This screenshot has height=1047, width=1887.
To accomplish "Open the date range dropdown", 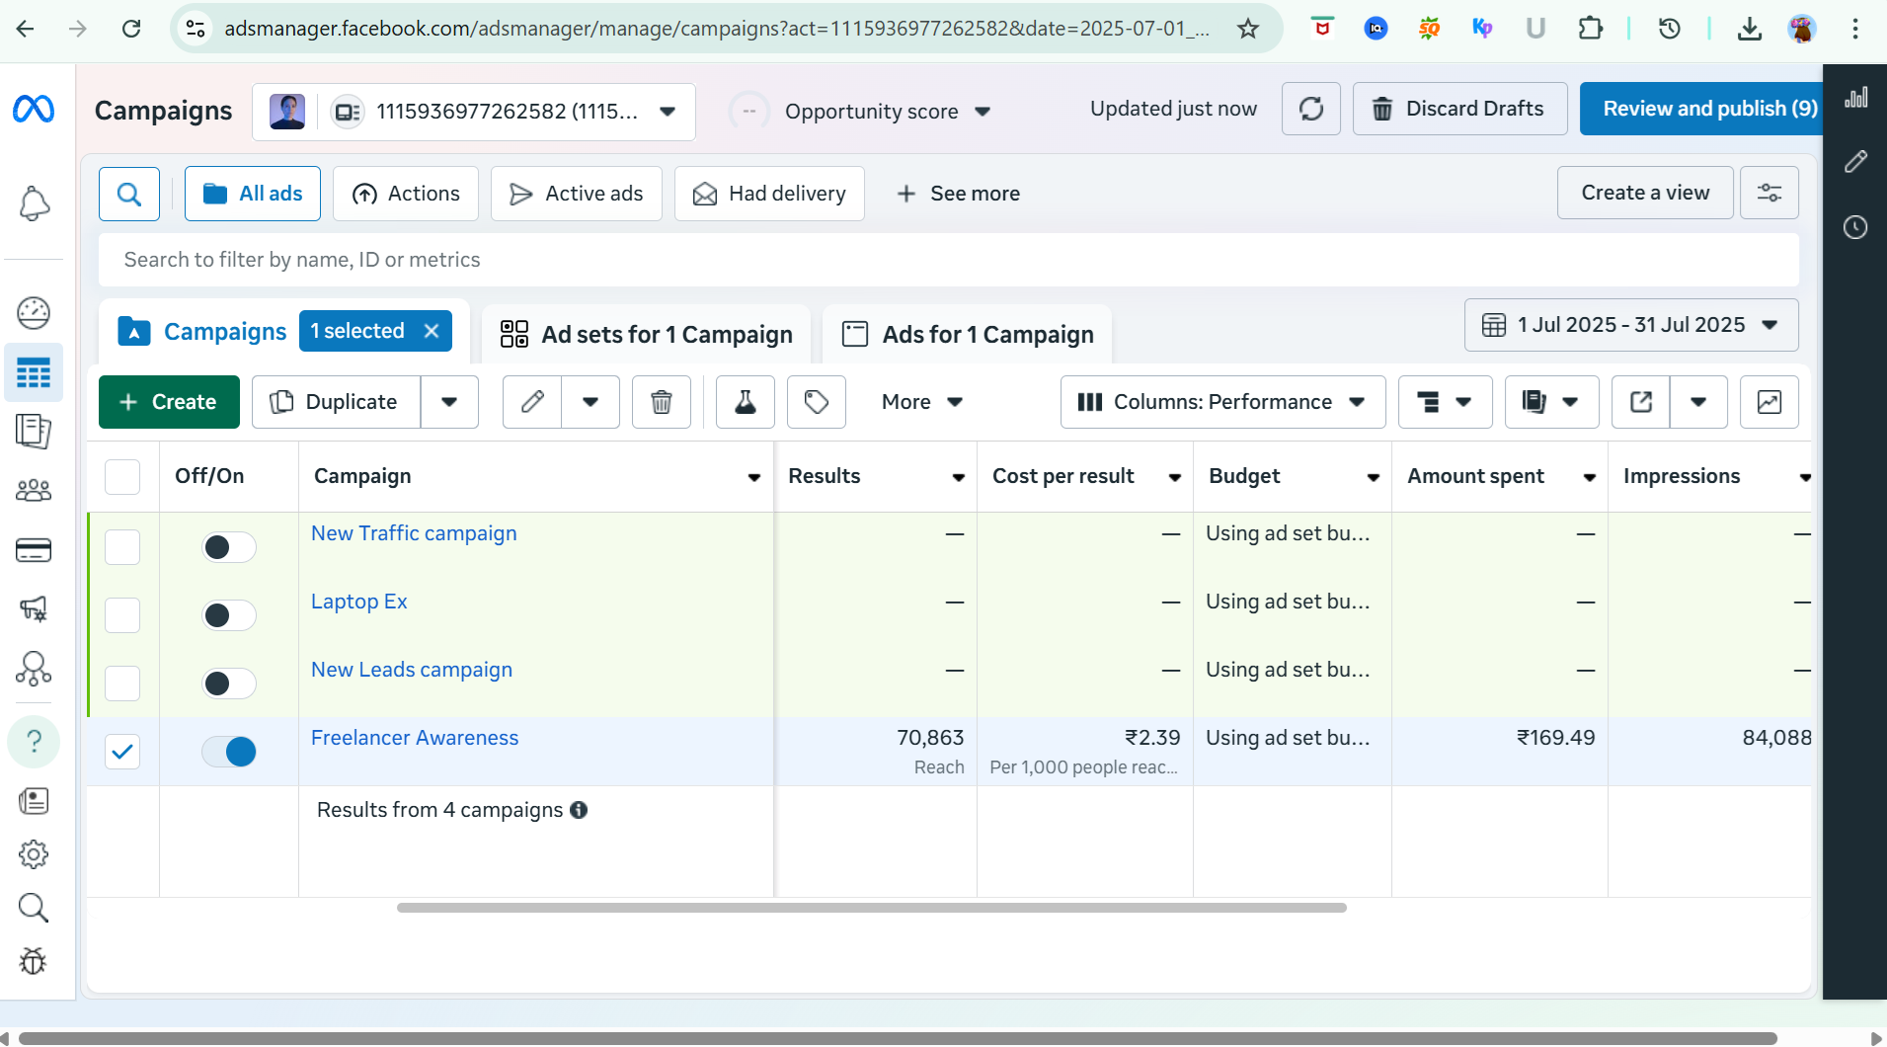I will click(1631, 325).
